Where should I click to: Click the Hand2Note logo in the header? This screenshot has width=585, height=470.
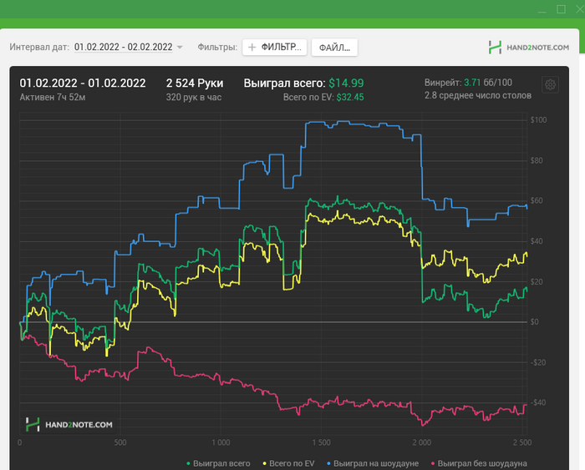click(x=529, y=48)
